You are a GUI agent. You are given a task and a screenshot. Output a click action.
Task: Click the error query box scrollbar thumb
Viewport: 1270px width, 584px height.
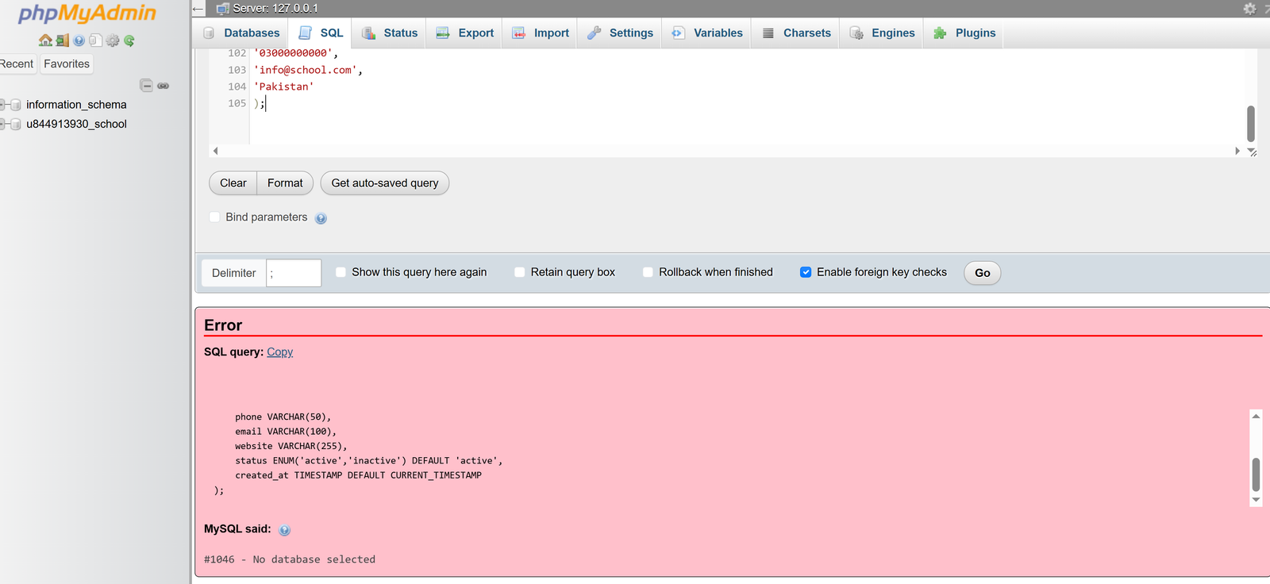[1256, 474]
